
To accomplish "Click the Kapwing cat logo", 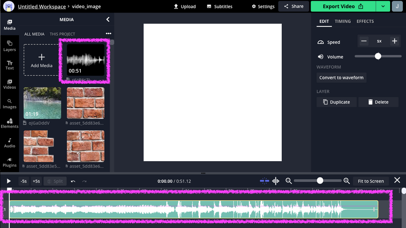I will (9, 6).
